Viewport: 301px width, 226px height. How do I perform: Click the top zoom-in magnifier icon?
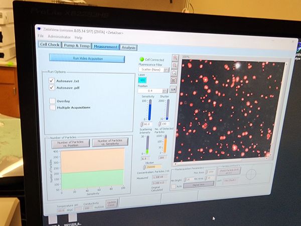pyautogui.click(x=176, y=58)
